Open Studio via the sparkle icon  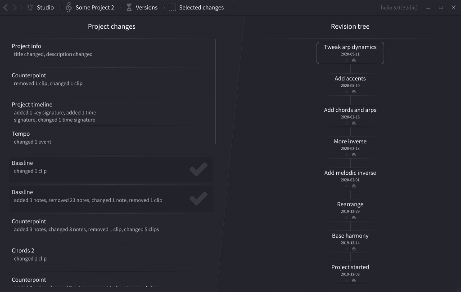coord(30,8)
